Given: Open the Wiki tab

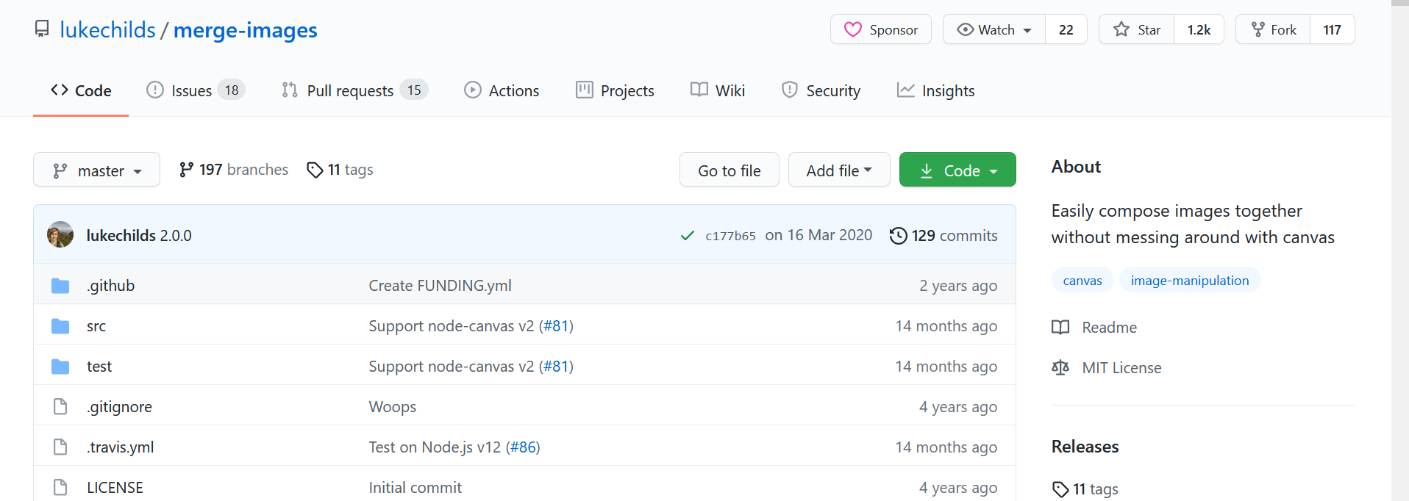Looking at the screenshot, I should pos(718,90).
